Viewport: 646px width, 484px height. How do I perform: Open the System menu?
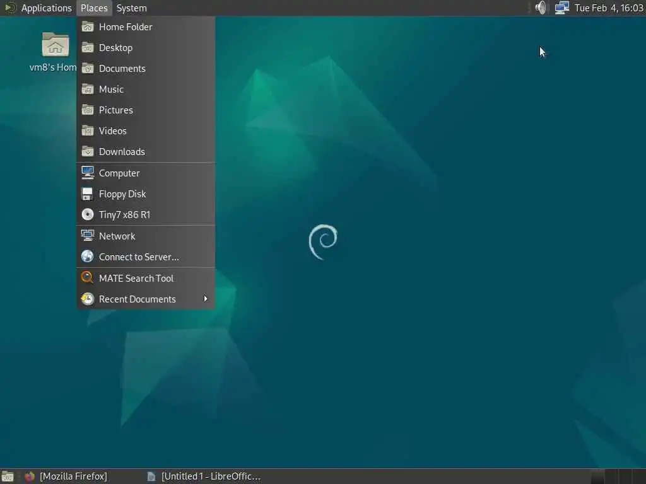click(131, 8)
